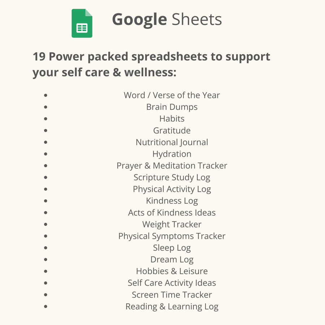
Task: Click Physical Symptoms Tracker
Action: [172, 236]
